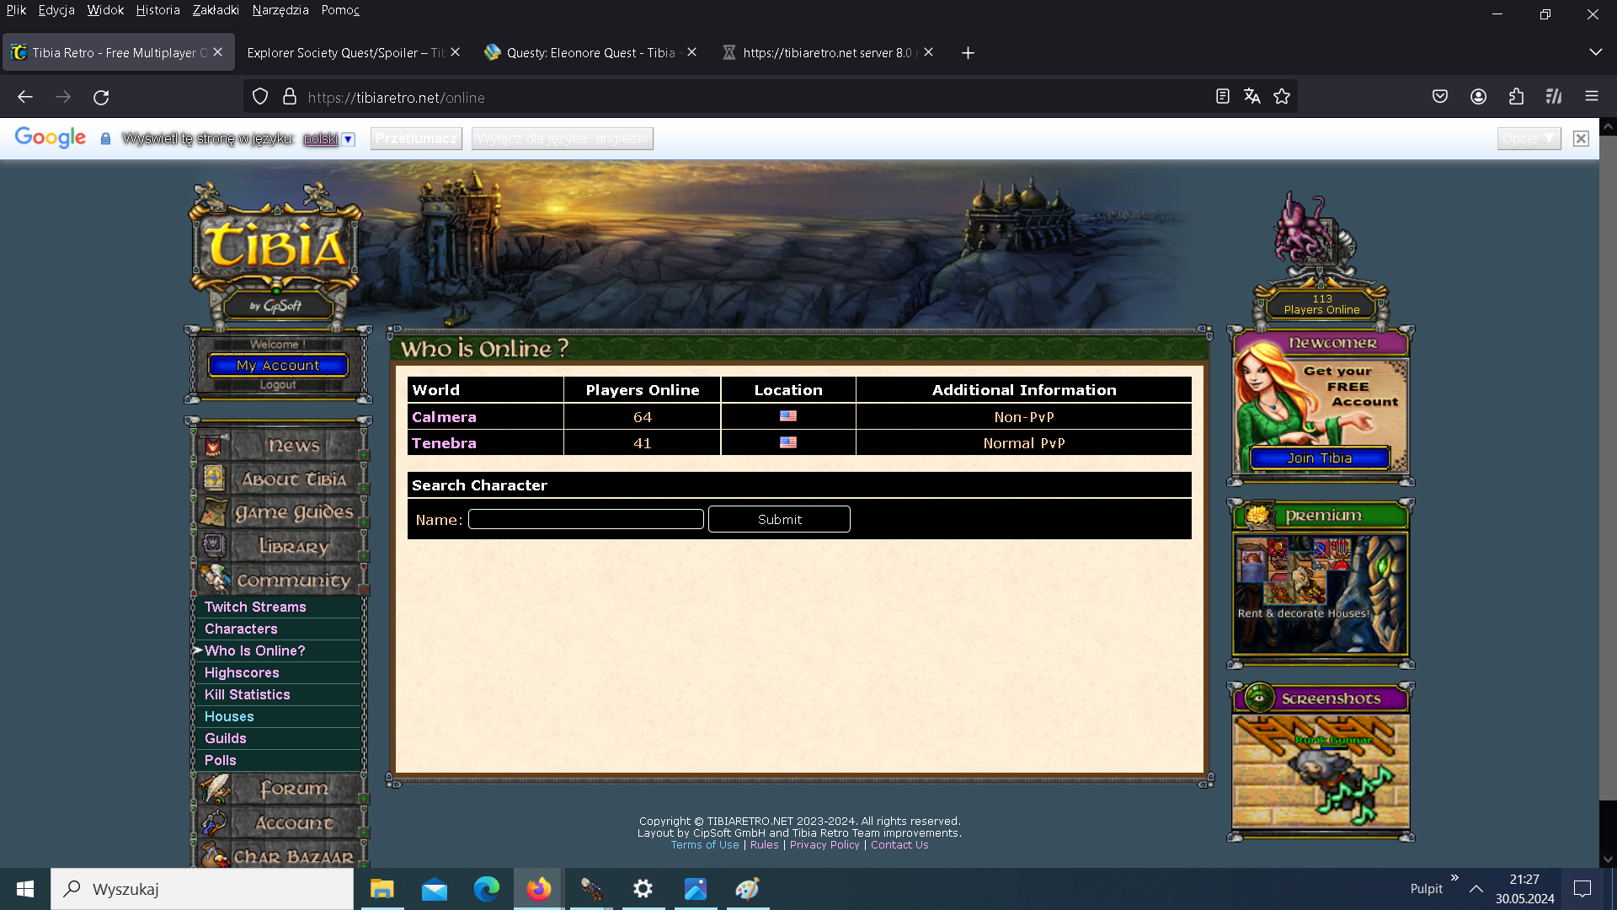
Task: Sort by Players Online column header
Action: coord(643,390)
